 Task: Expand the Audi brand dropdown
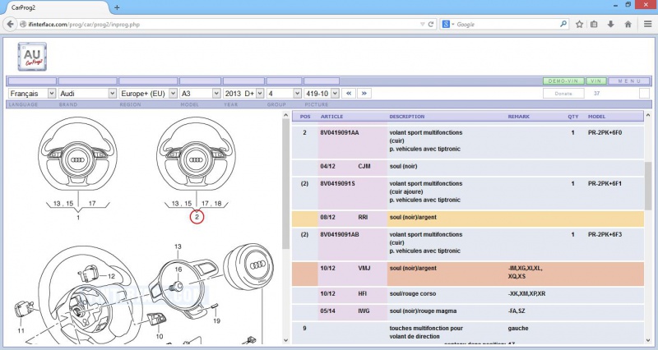click(88, 94)
